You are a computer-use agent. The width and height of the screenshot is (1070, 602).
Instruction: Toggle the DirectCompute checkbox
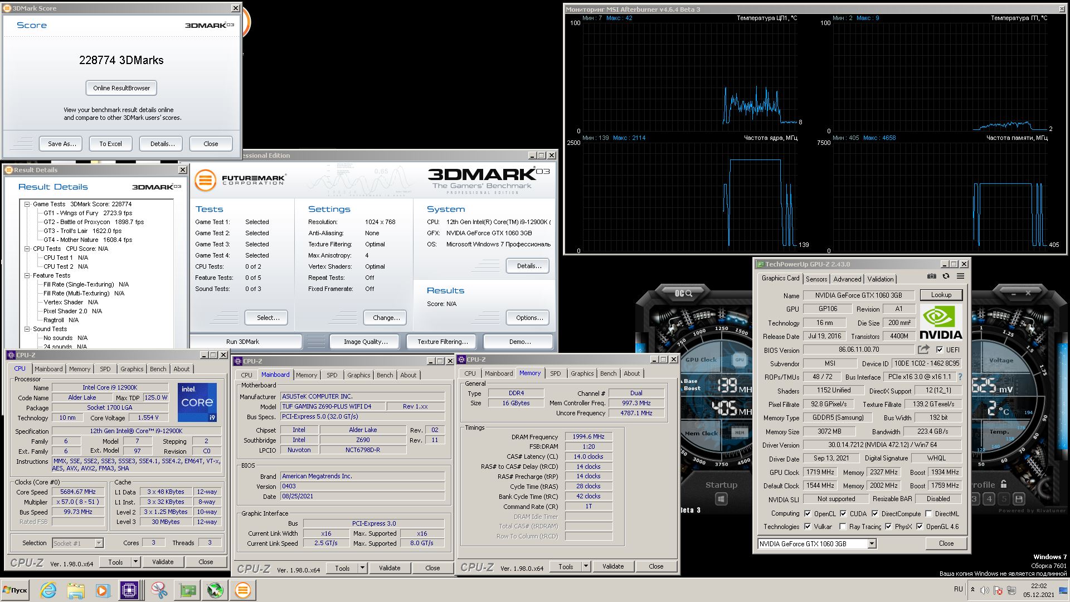(x=875, y=513)
